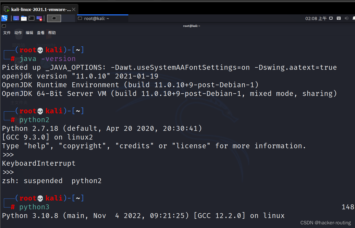Click the recorder icon with red badge
This screenshot has height=228, width=355.
click(39, 18)
